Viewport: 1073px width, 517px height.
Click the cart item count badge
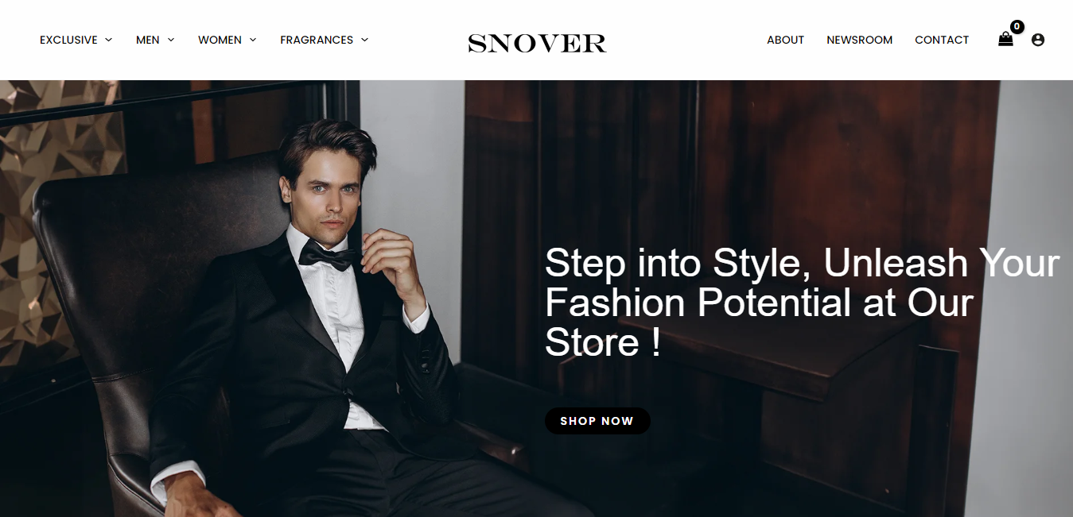[x=1017, y=26]
